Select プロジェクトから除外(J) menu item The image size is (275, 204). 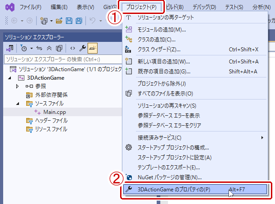[195, 84]
